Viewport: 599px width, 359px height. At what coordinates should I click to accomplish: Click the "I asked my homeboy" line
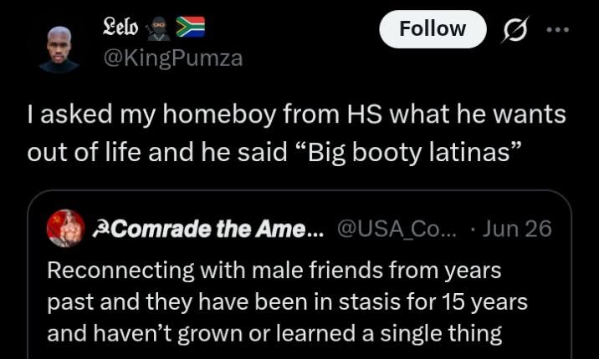point(296,114)
